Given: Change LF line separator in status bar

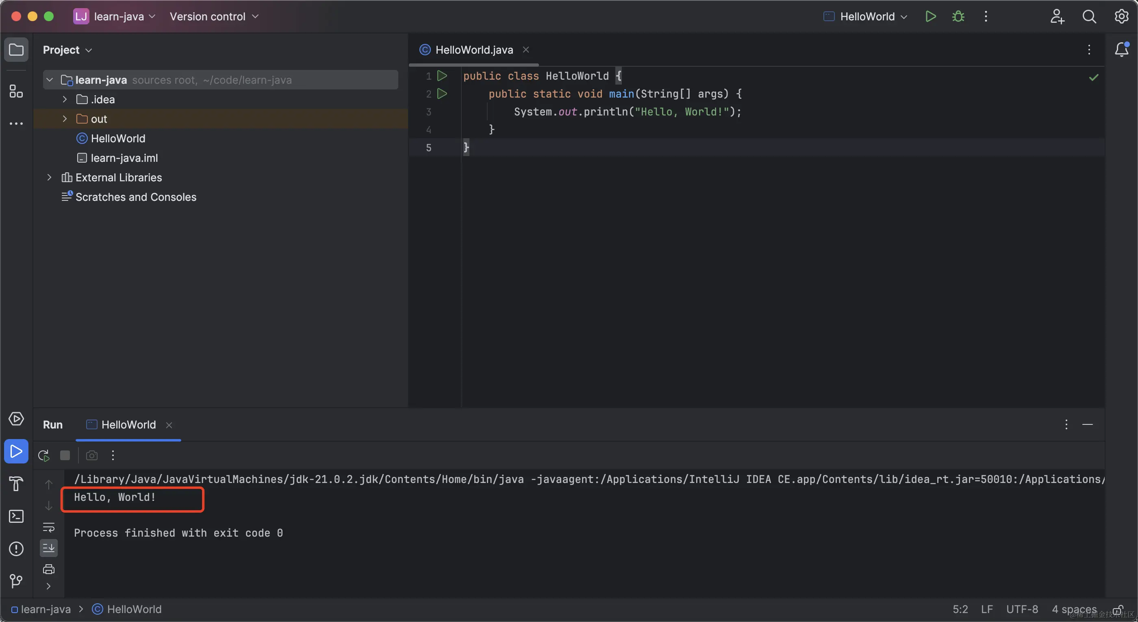Looking at the screenshot, I should coord(987,610).
